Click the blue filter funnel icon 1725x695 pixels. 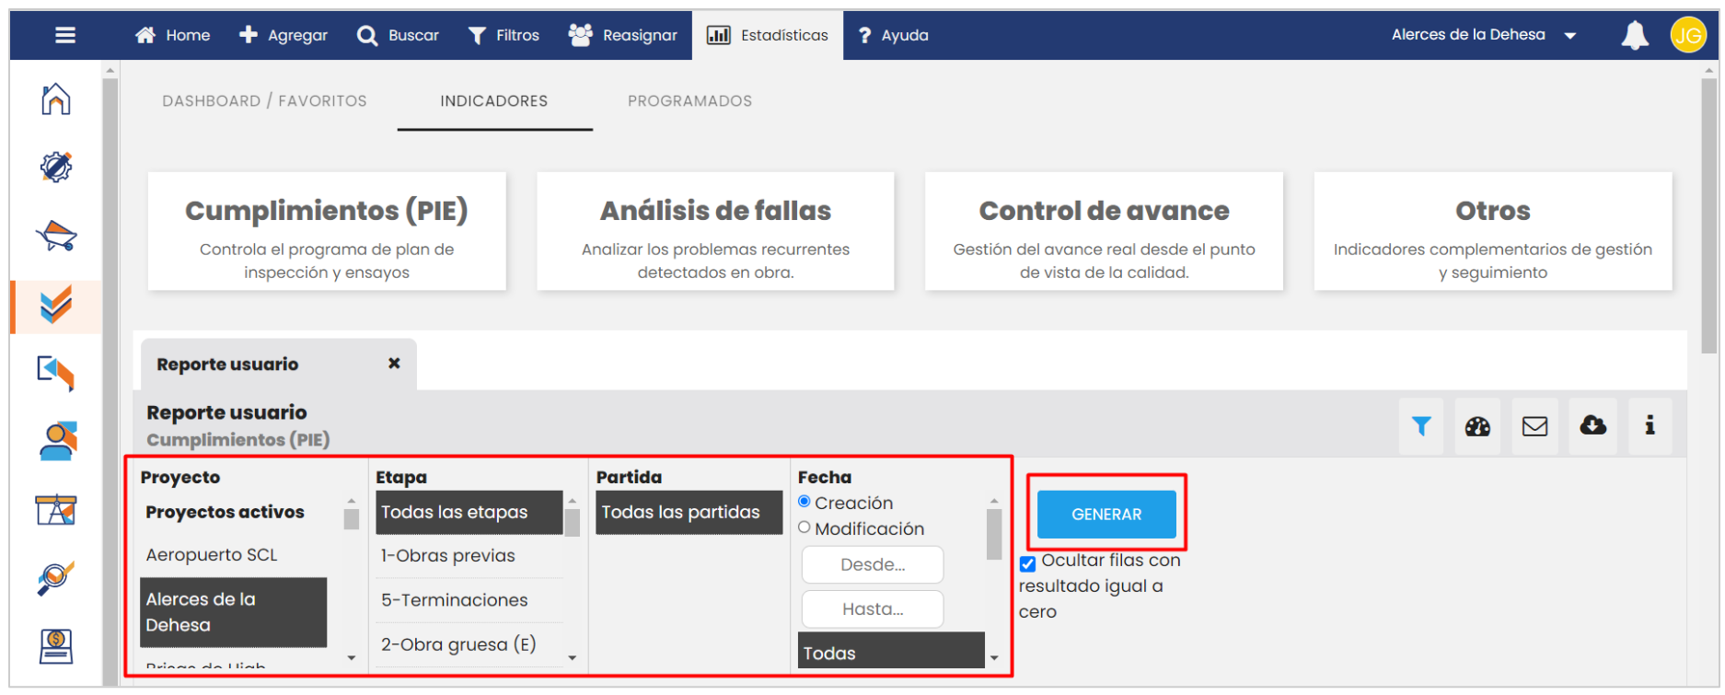click(x=1421, y=426)
